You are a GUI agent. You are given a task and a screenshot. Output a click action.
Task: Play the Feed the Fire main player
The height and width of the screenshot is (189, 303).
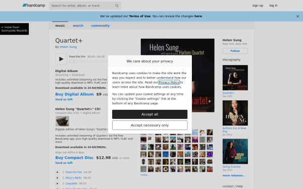coord(61,59)
